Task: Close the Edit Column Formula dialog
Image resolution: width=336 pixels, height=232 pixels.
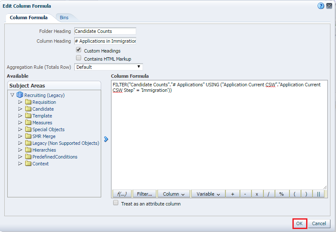Action: pos(329,6)
